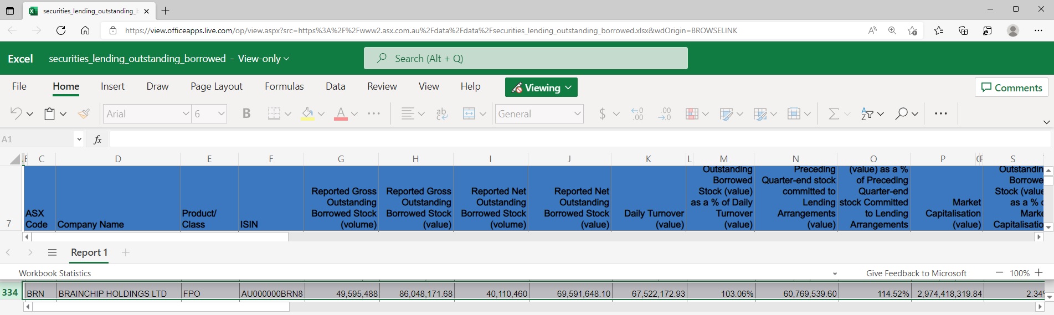Click the Format Painter brush icon
This screenshot has width=1054, height=315.
click(x=84, y=113)
